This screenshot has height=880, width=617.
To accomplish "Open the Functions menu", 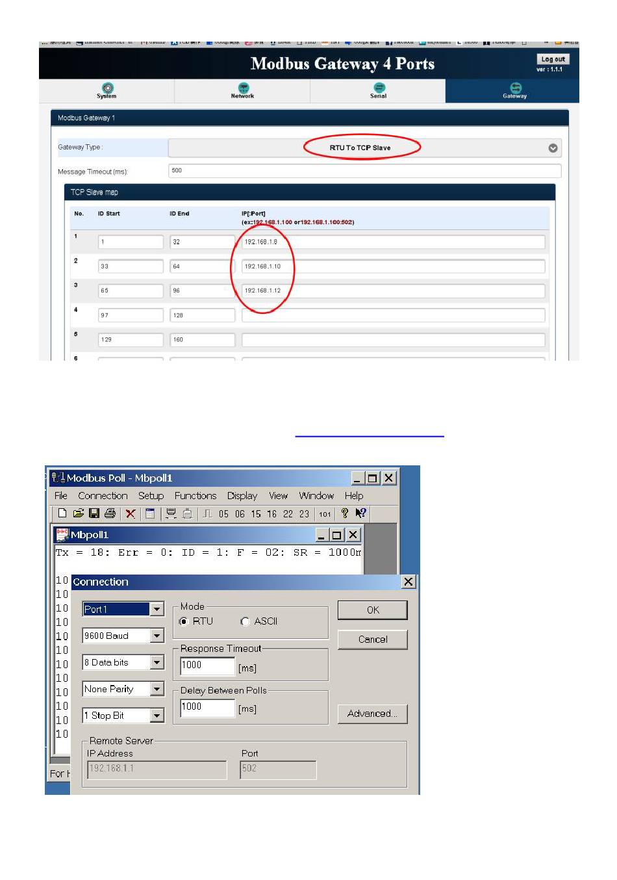I will click(x=195, y=495).
